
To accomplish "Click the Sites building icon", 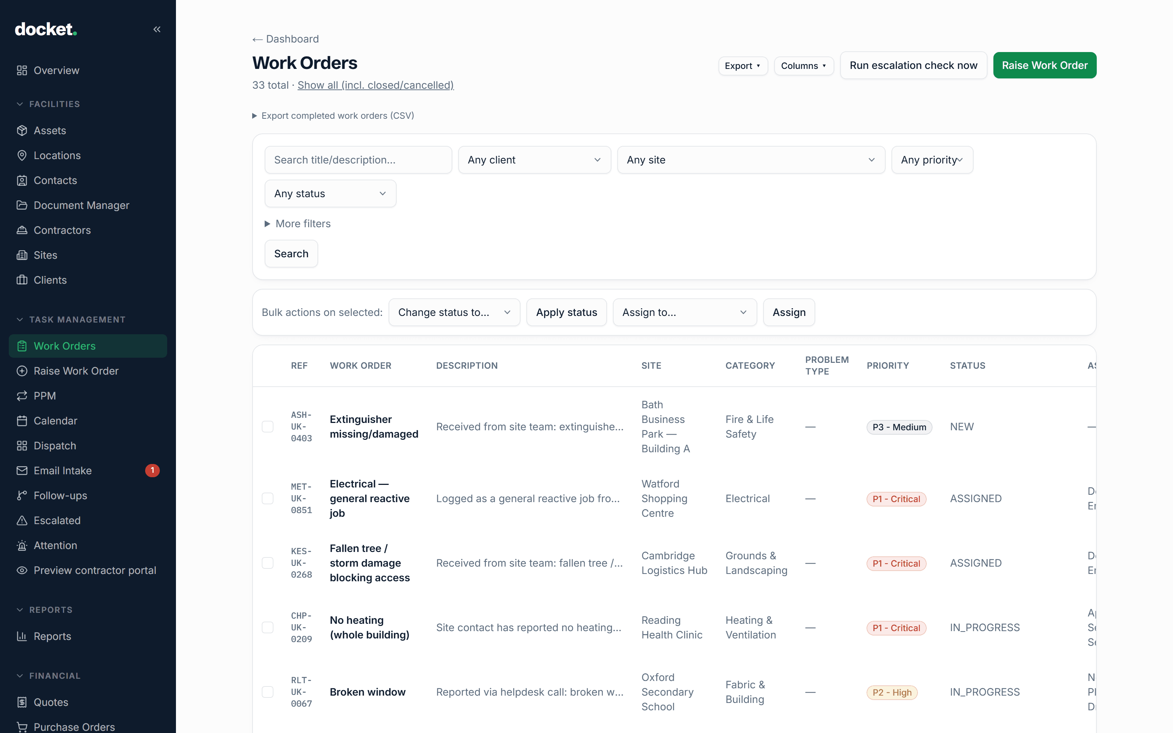I will 22,255.
